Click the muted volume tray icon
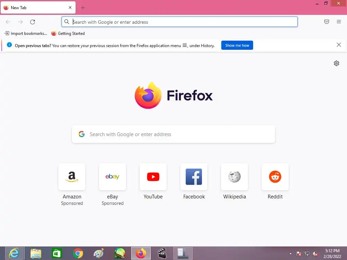The image size is (347, 260). (x=315, y=254)
